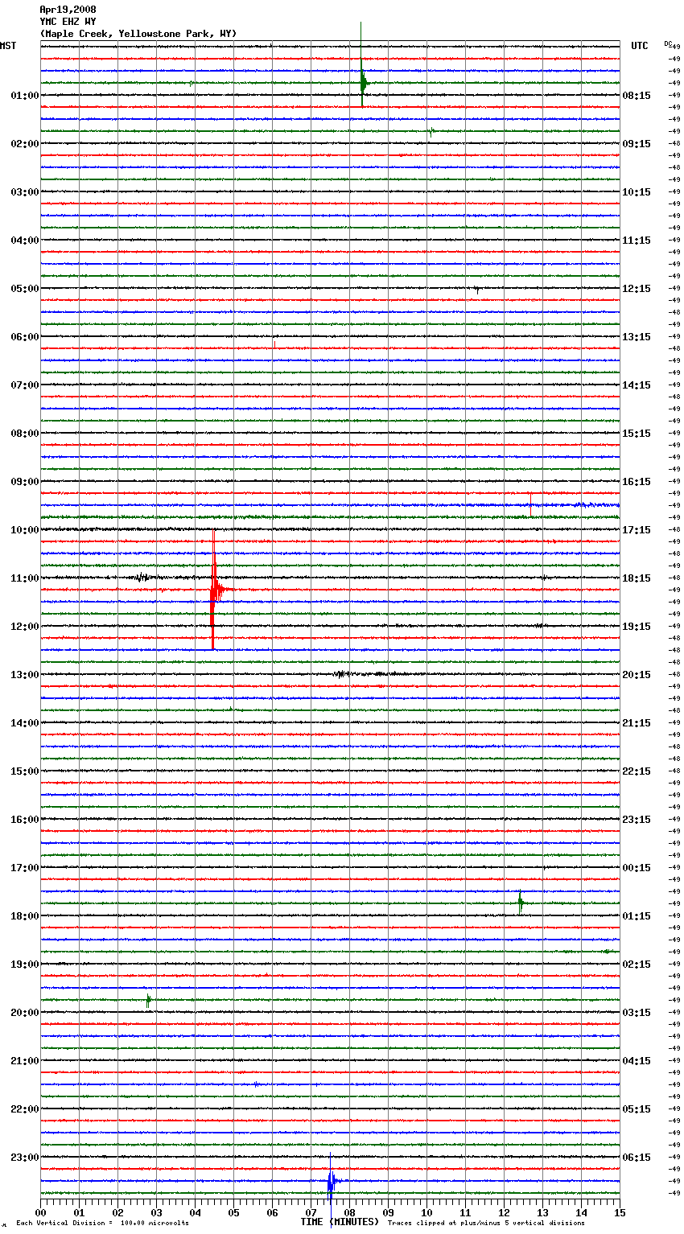Click the "MST" time zone label
Screen dimensions: 684x1234
click(x=8, y=46)
